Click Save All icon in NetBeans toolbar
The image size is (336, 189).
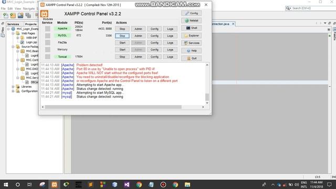coord(28,15)
